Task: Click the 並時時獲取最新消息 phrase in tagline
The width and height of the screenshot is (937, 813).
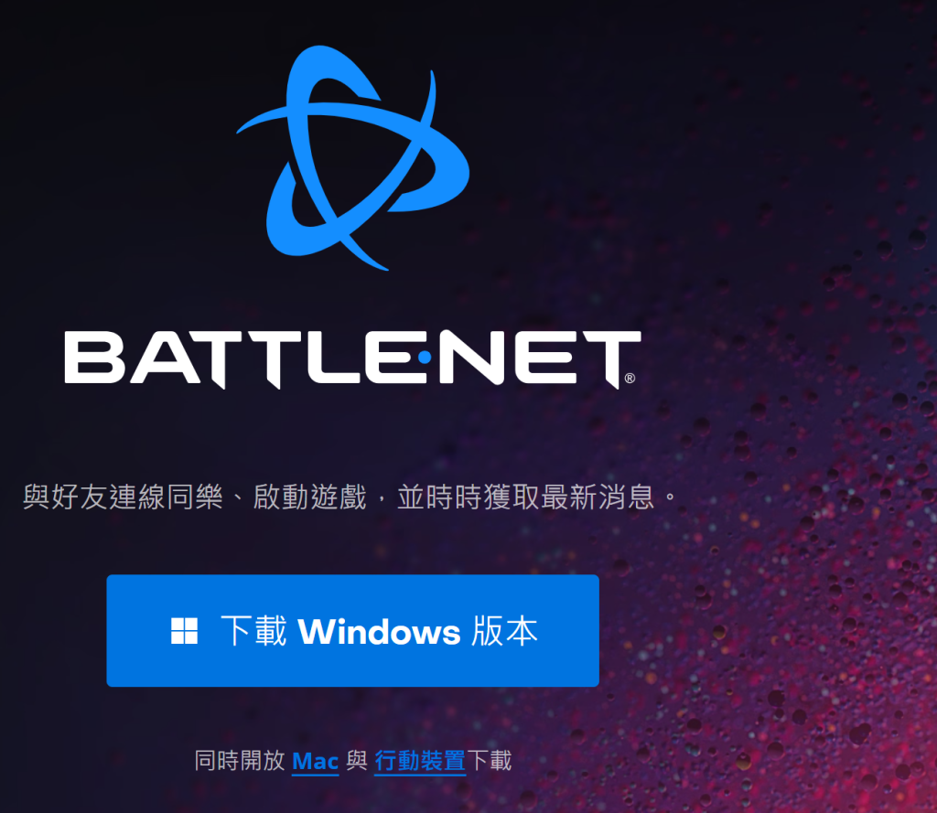Action: pos(526,497)
